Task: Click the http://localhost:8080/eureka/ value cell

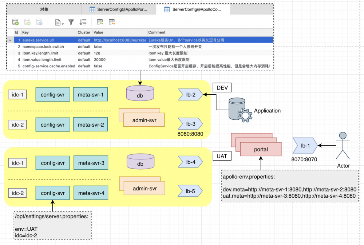Action: coord(120,40)
